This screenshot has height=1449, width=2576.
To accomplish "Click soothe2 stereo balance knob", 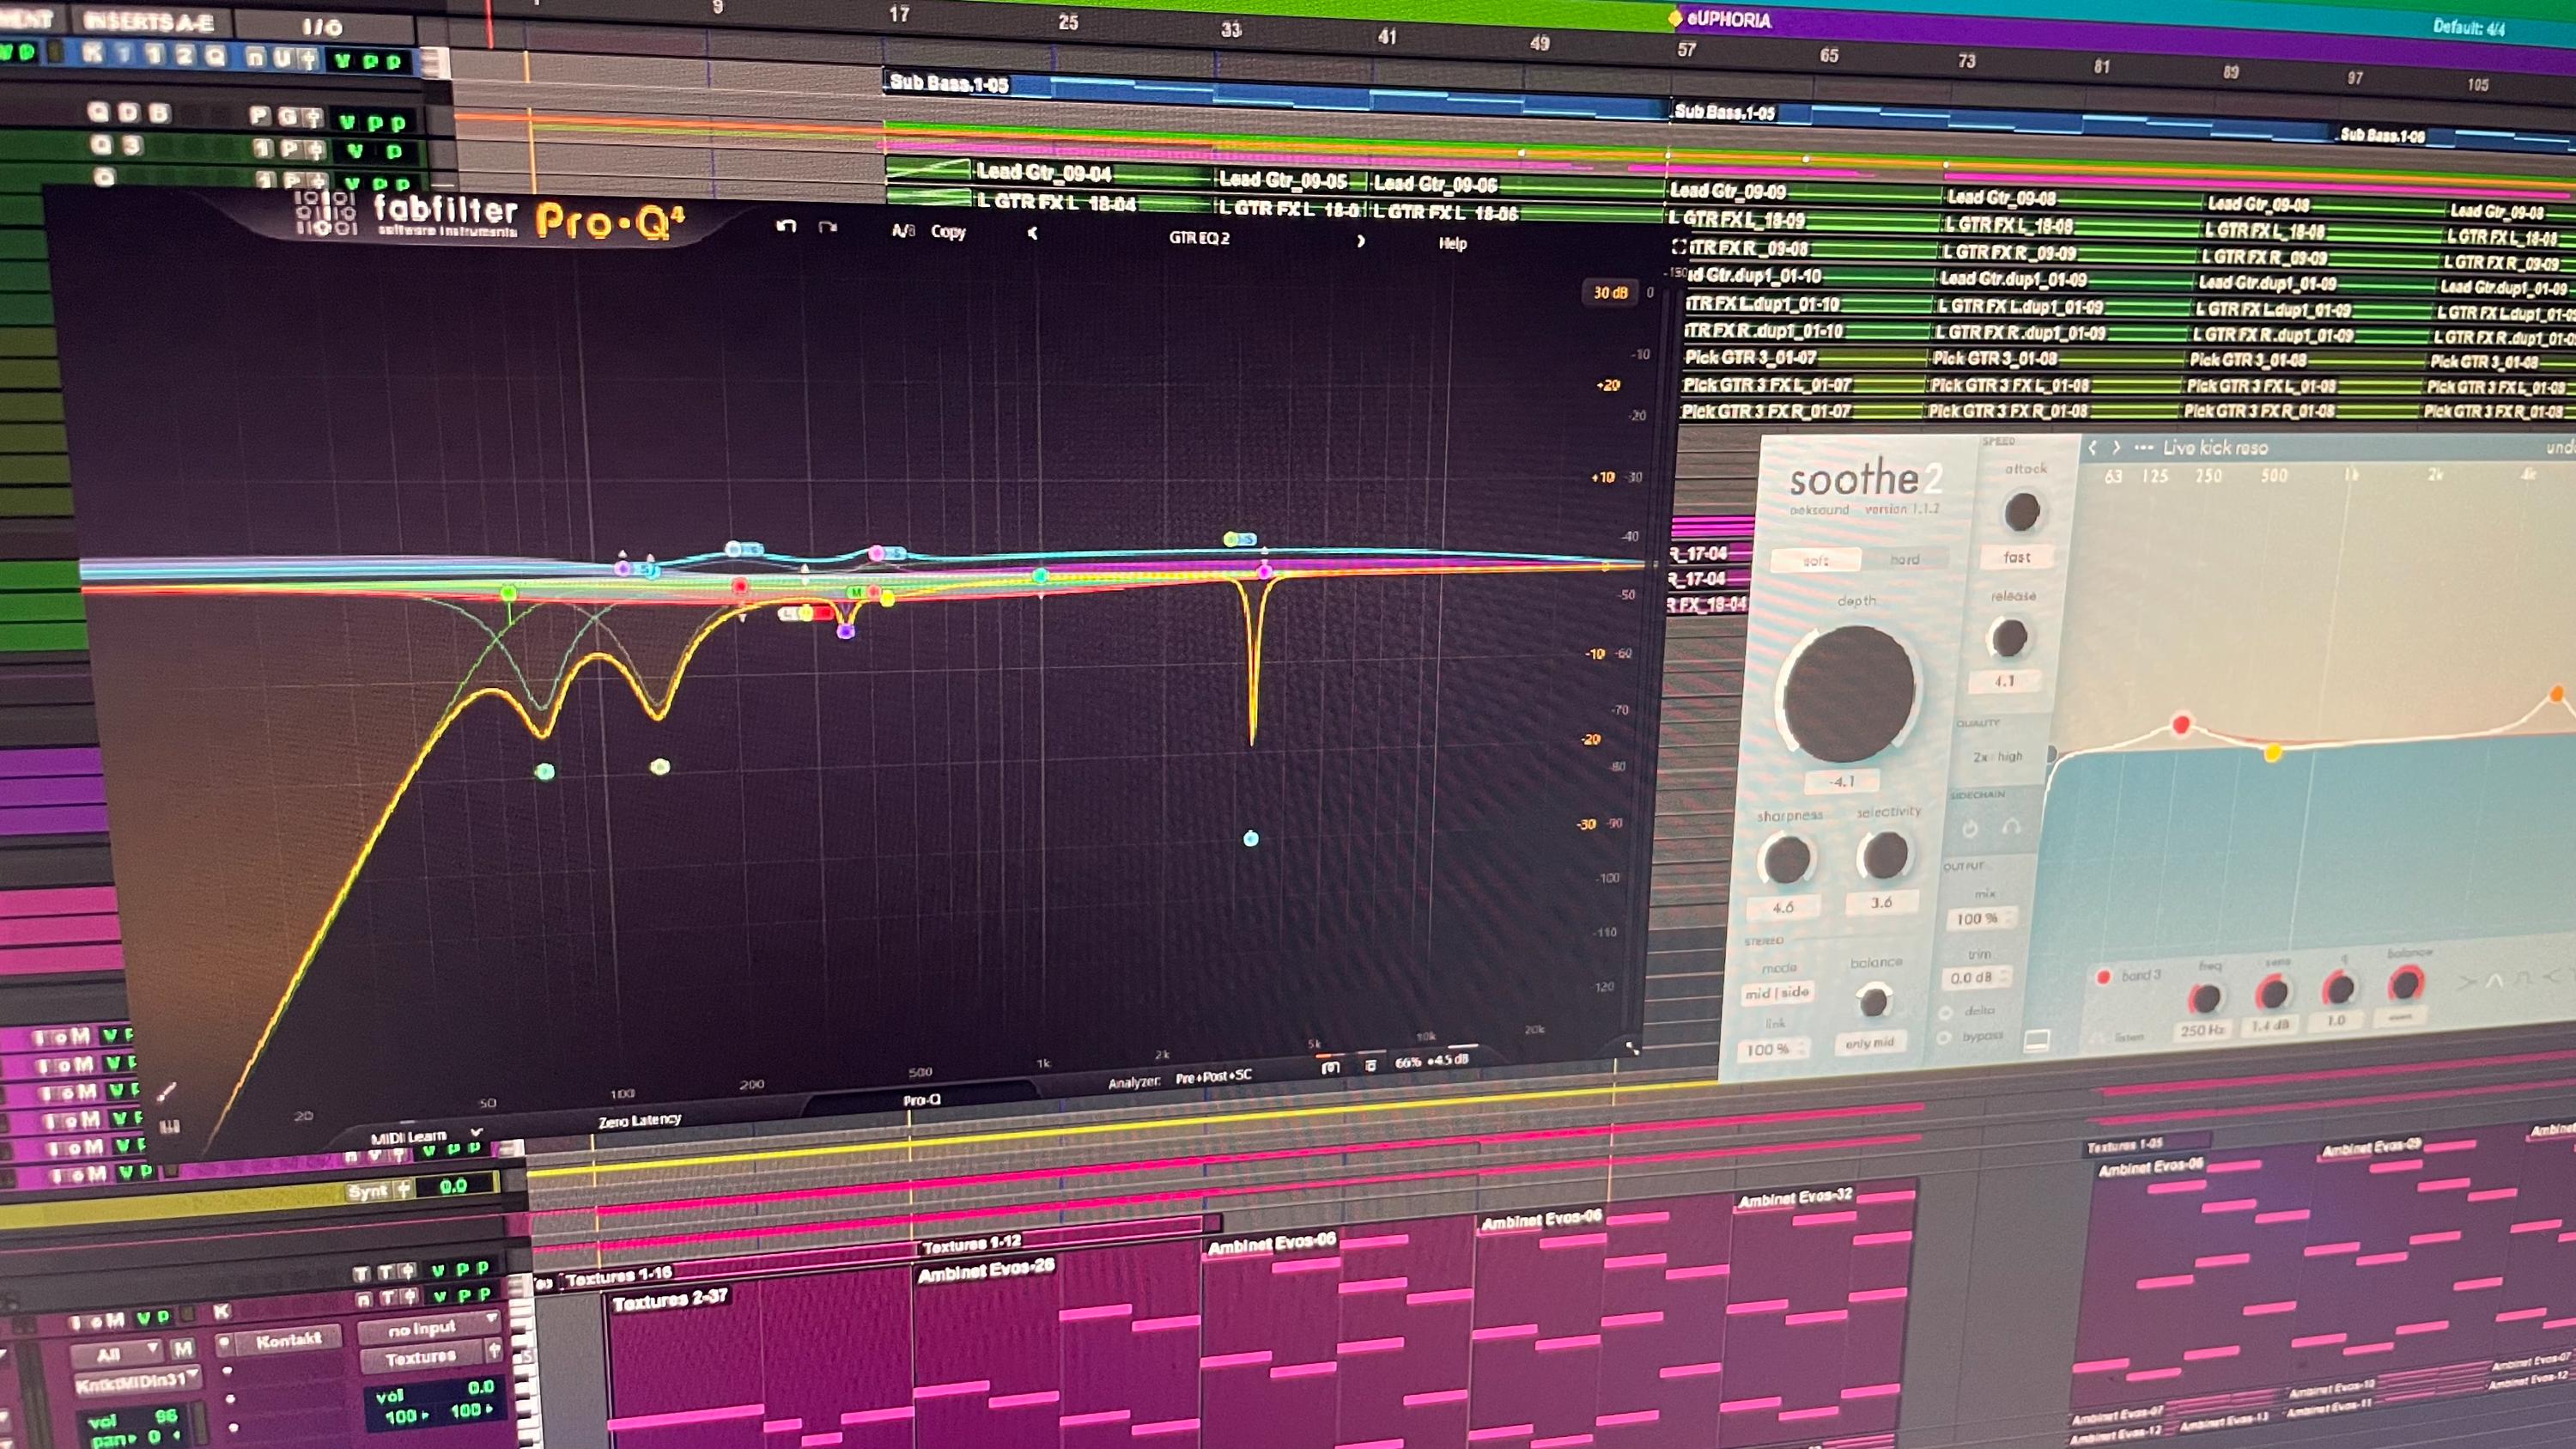I will click(x=1872, y=1000).
